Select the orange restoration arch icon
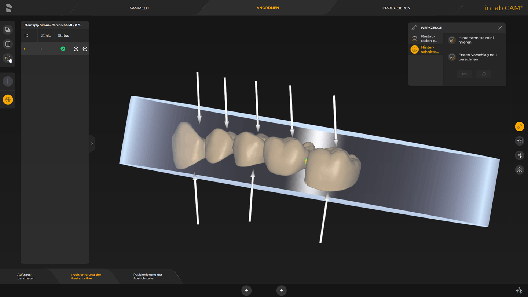This screenshot has width=528, height=297. [8, 100]
